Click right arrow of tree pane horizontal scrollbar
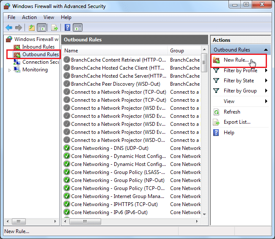 (x=55, y=222)
